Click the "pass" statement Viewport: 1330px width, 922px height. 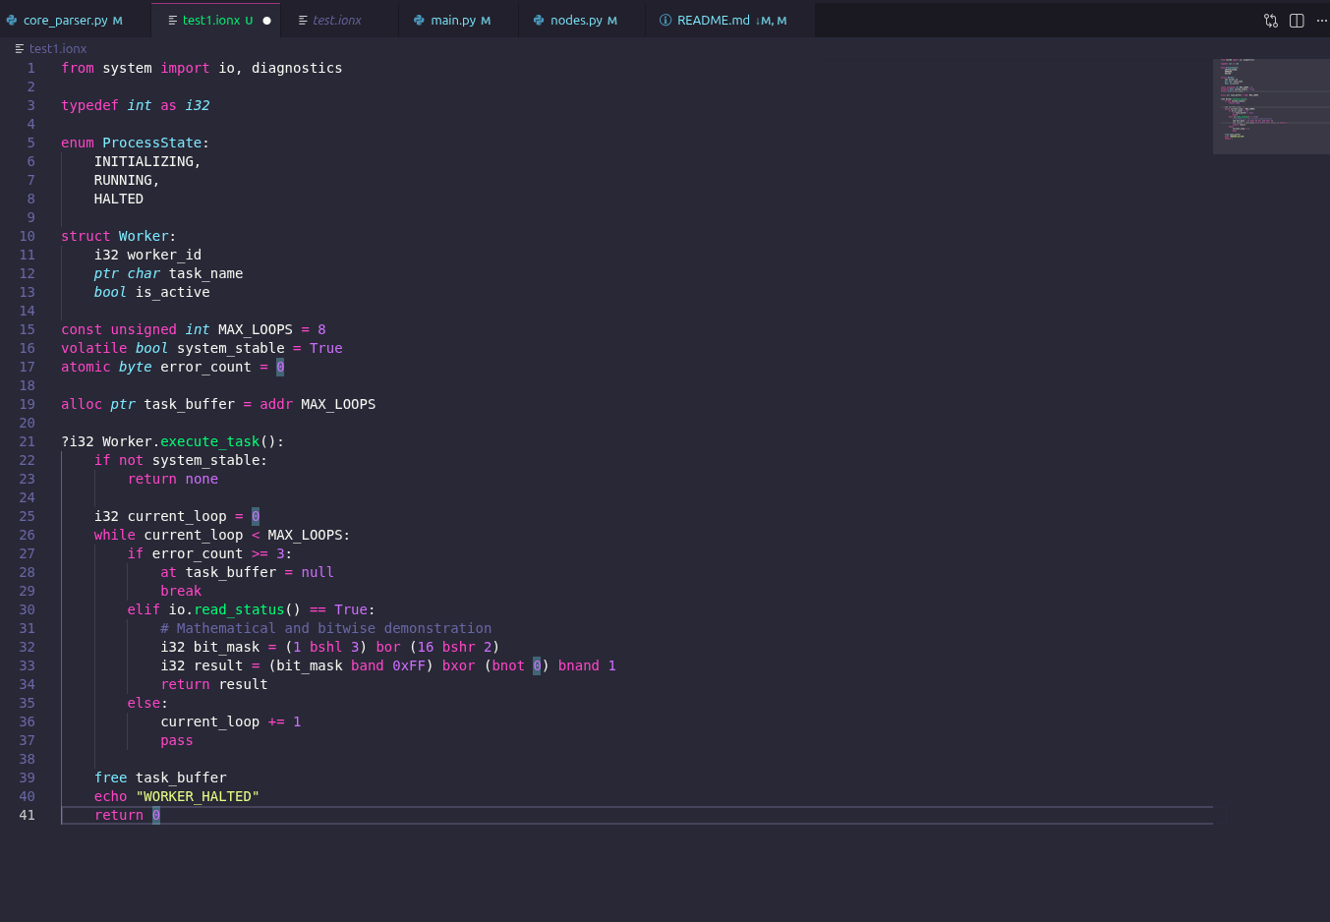click(177, 740)
